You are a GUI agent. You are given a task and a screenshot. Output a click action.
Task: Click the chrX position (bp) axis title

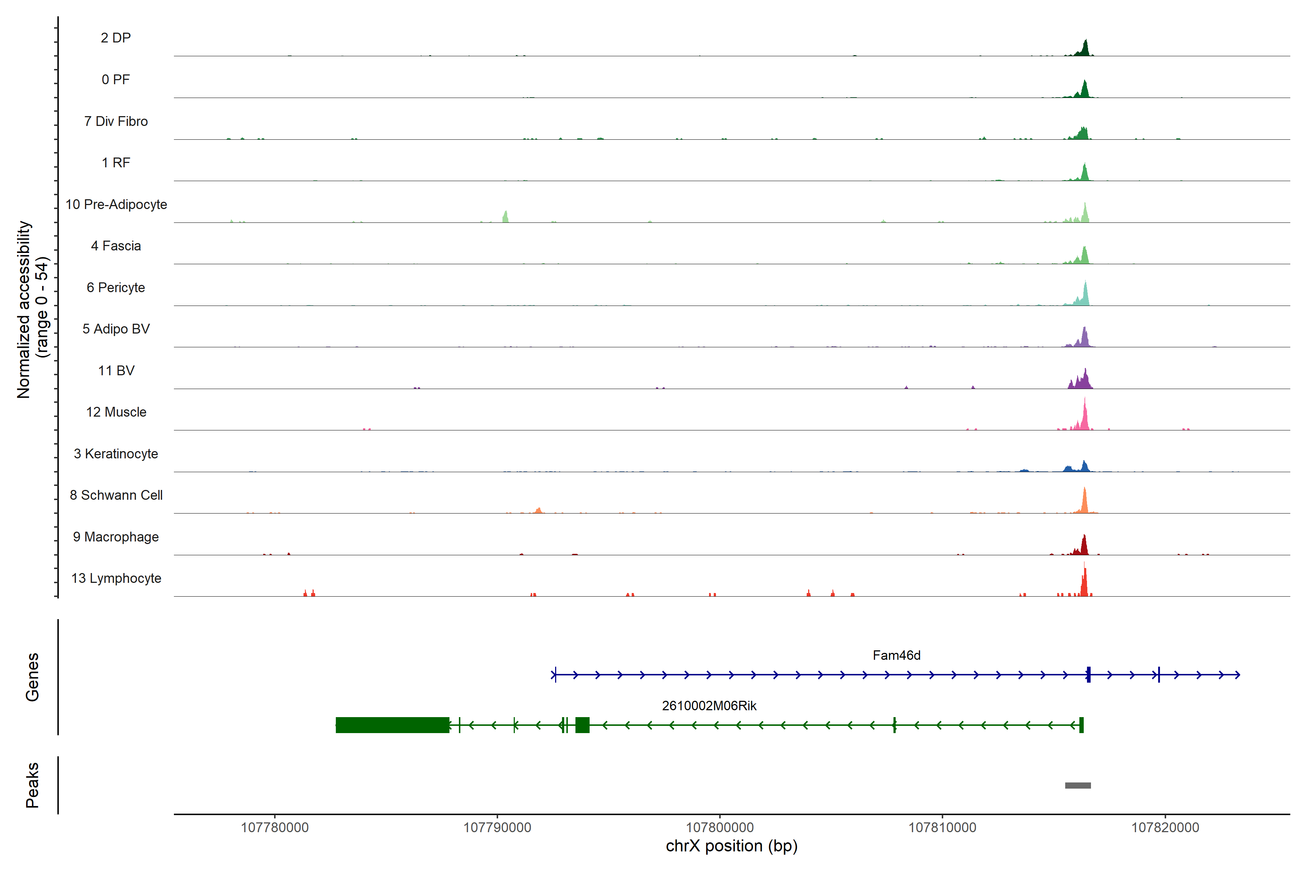pyautogui.click(x=731, y=846)
